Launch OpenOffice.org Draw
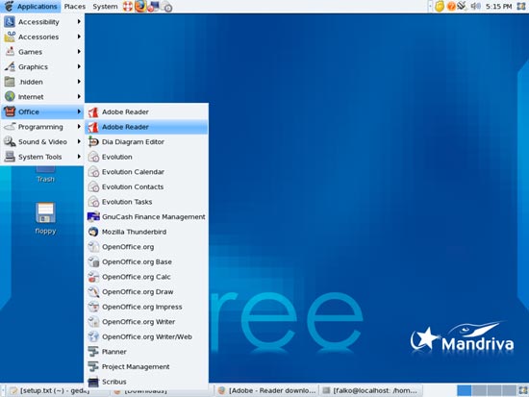 coord(146,292)
